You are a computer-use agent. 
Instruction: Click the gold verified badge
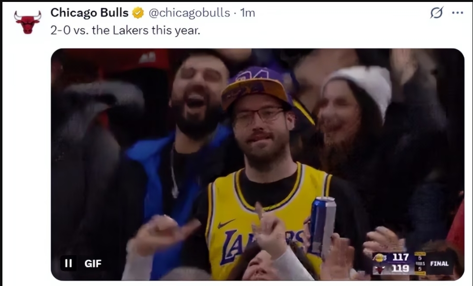(x=138, y=13)
